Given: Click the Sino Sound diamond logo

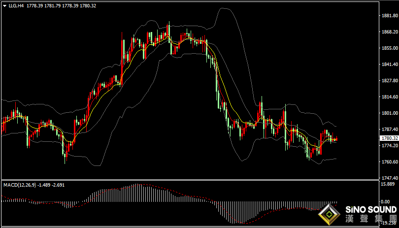Looking at the screenshot, I should [x=330, y=214].
